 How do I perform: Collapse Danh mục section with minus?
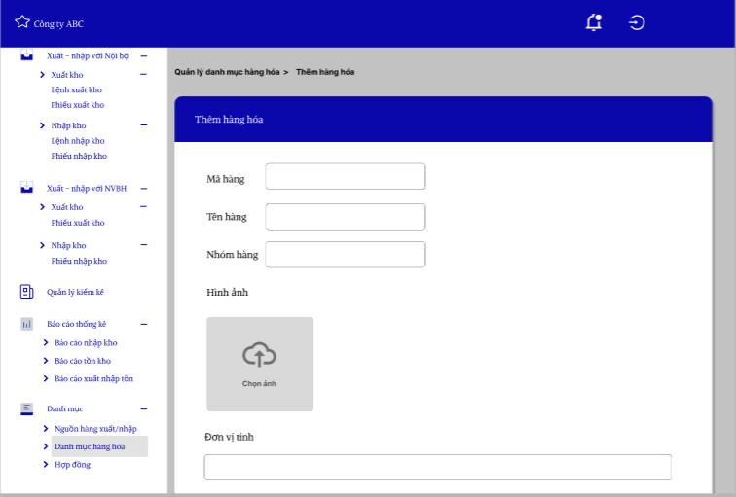144,408
